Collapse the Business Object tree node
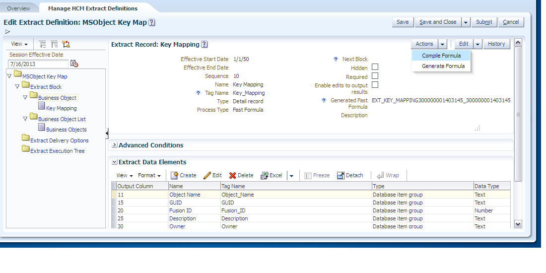The width and height of the screenshot is (546, 273). coord(25,97)
